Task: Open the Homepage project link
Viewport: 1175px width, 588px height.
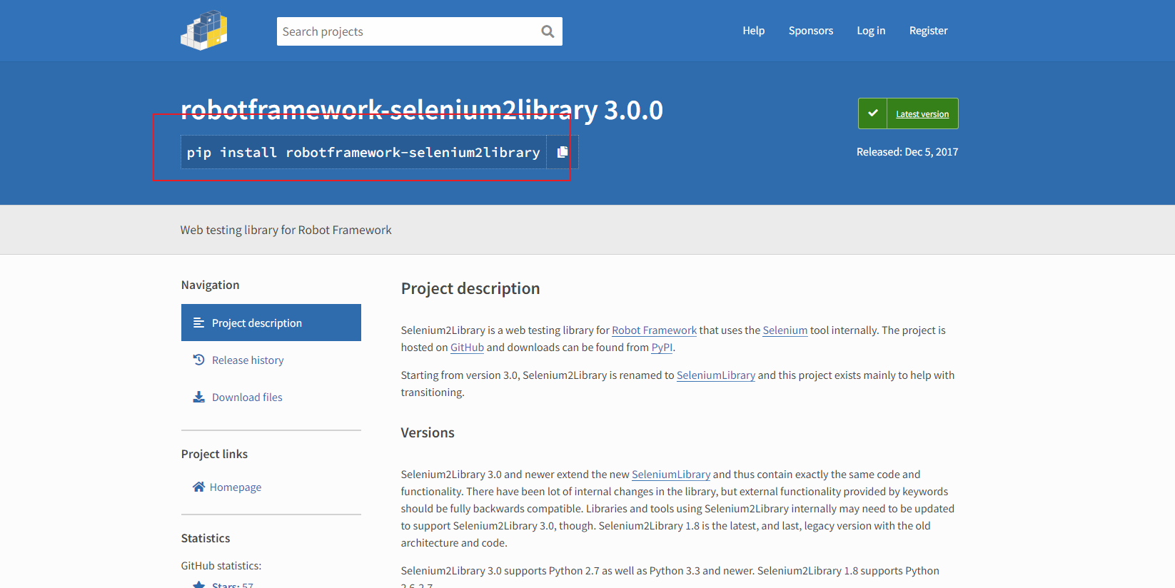Action: [x=236, y=487]
